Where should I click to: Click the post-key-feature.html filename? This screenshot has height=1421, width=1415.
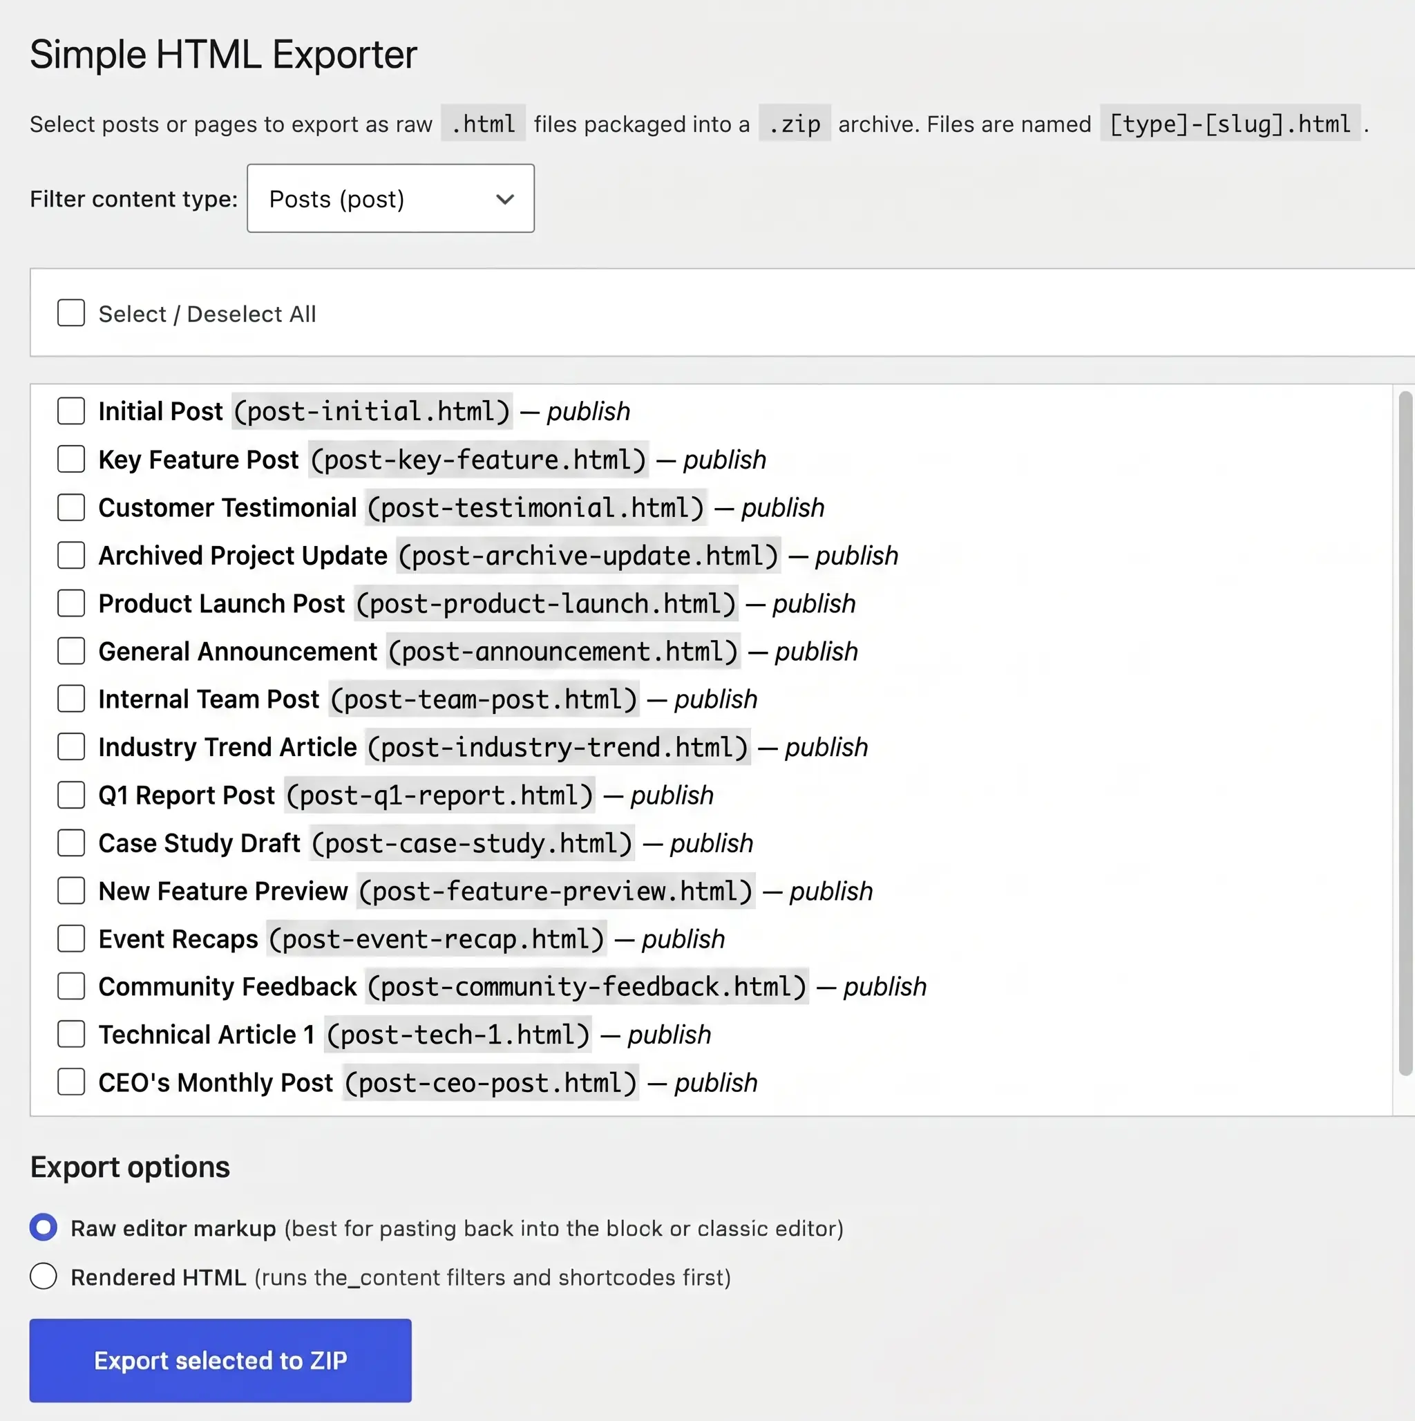tap(478, 460)
